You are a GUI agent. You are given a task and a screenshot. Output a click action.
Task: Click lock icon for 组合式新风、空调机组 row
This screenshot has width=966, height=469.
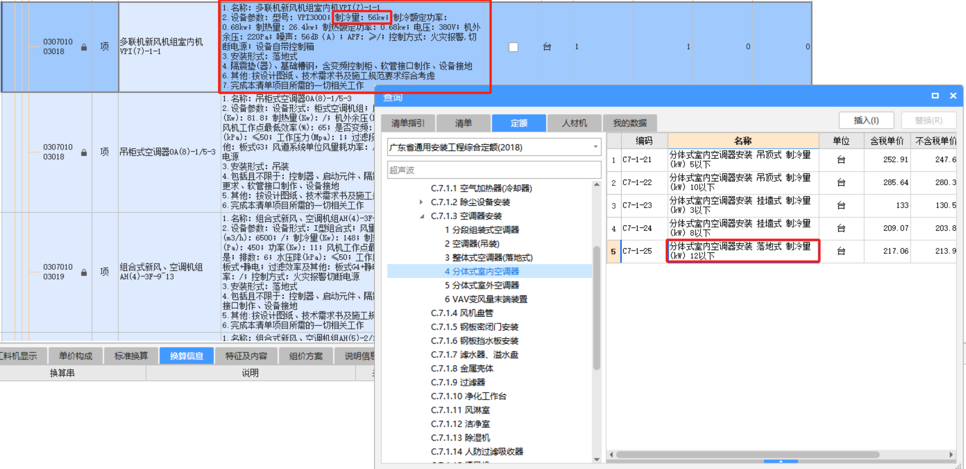click(84, 273)
